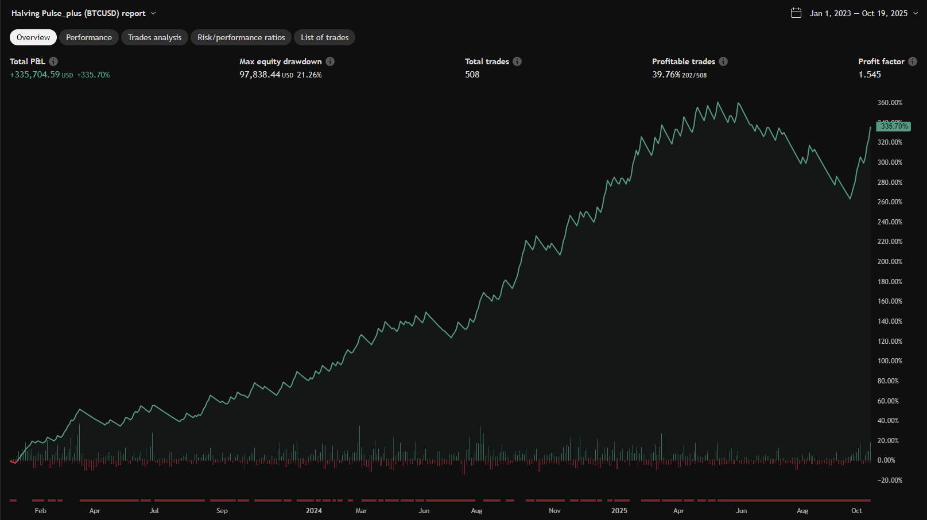Expand the Halving Pulse_plus report chevron
Image resolution: width=927 pixels, height=520 pixels.
[x=153, y=13]
